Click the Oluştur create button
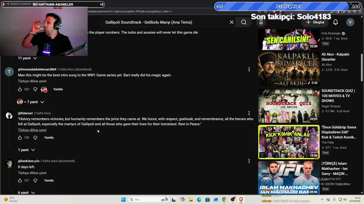The image size is (364, 204). [315, 22]
